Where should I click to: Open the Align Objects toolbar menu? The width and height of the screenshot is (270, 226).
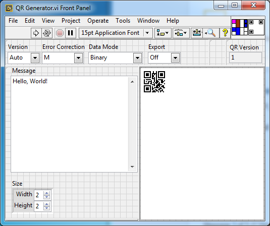(163, 33)
